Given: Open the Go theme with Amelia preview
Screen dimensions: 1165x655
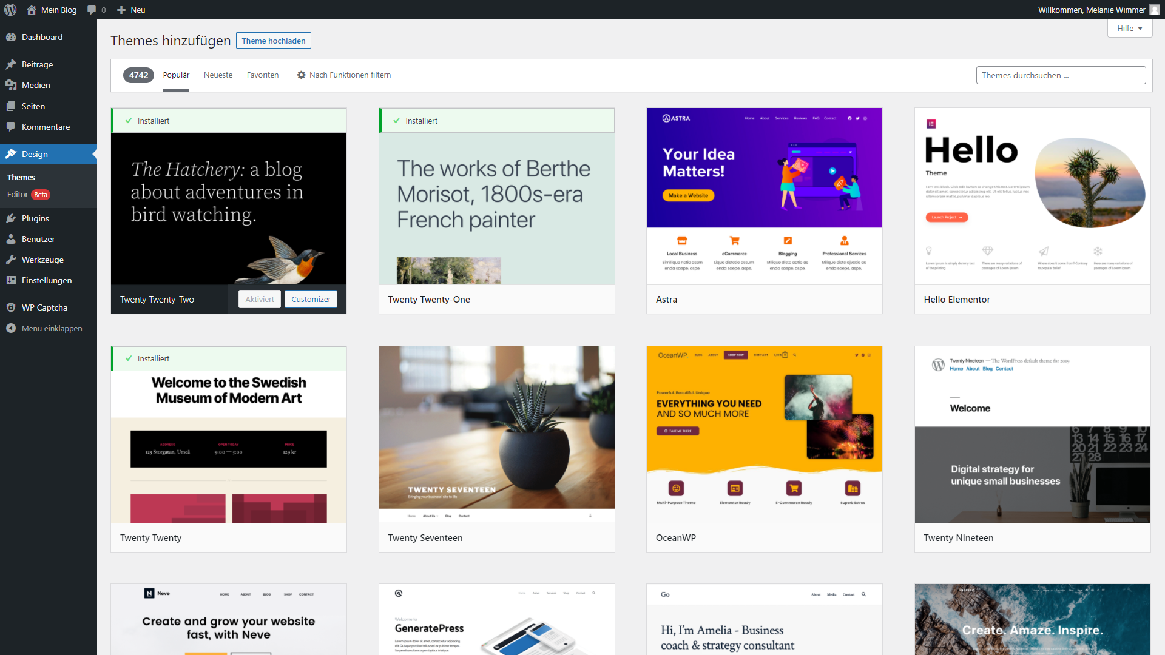Looking at the screenshot, I should (764, 620).
